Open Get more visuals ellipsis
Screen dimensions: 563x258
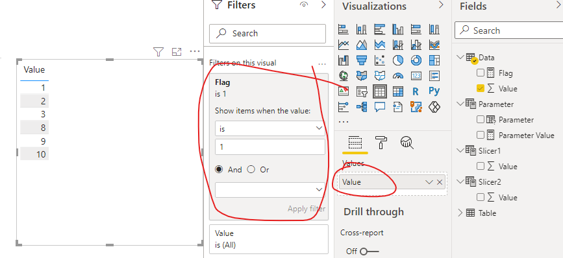[344, 122]
